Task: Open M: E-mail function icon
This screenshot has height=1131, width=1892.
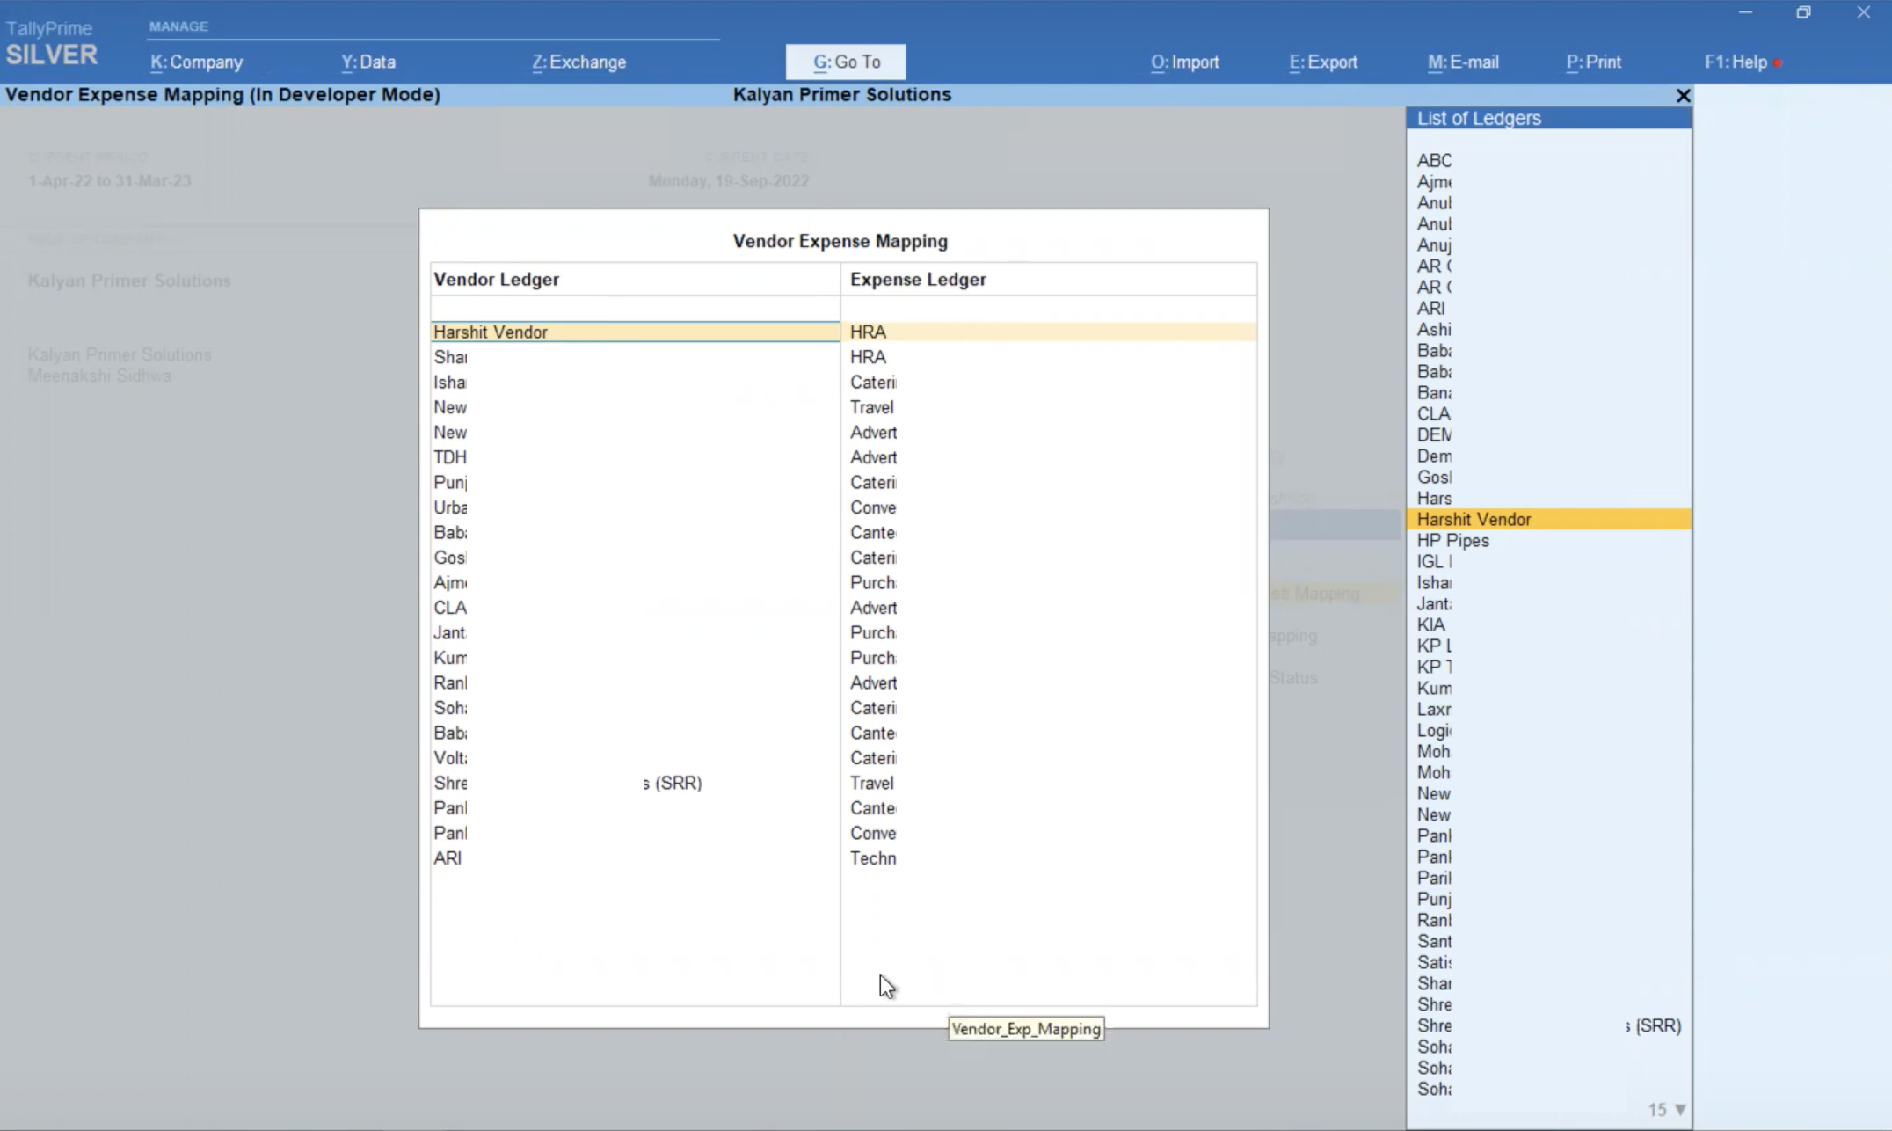Action: [1461, 61]
